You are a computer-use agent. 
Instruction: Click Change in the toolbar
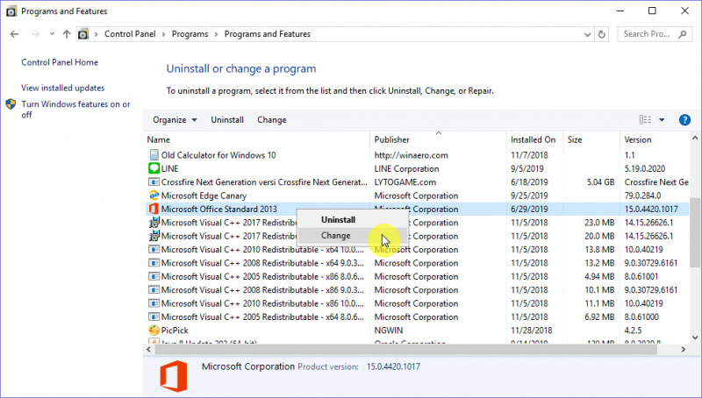click(272, 120)
